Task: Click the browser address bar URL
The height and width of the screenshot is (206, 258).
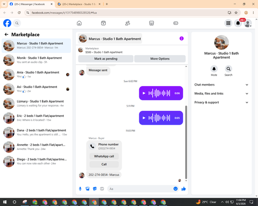Action: [64, 13]
